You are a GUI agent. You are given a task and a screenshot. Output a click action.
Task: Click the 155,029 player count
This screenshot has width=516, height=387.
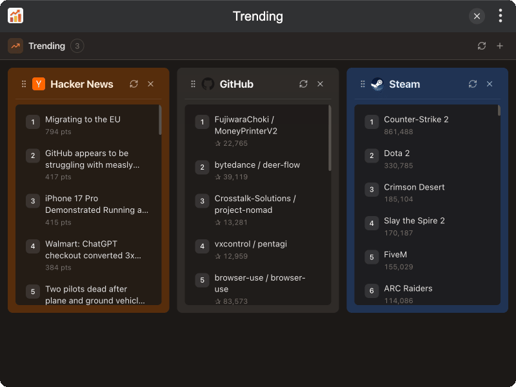[399, 267]
